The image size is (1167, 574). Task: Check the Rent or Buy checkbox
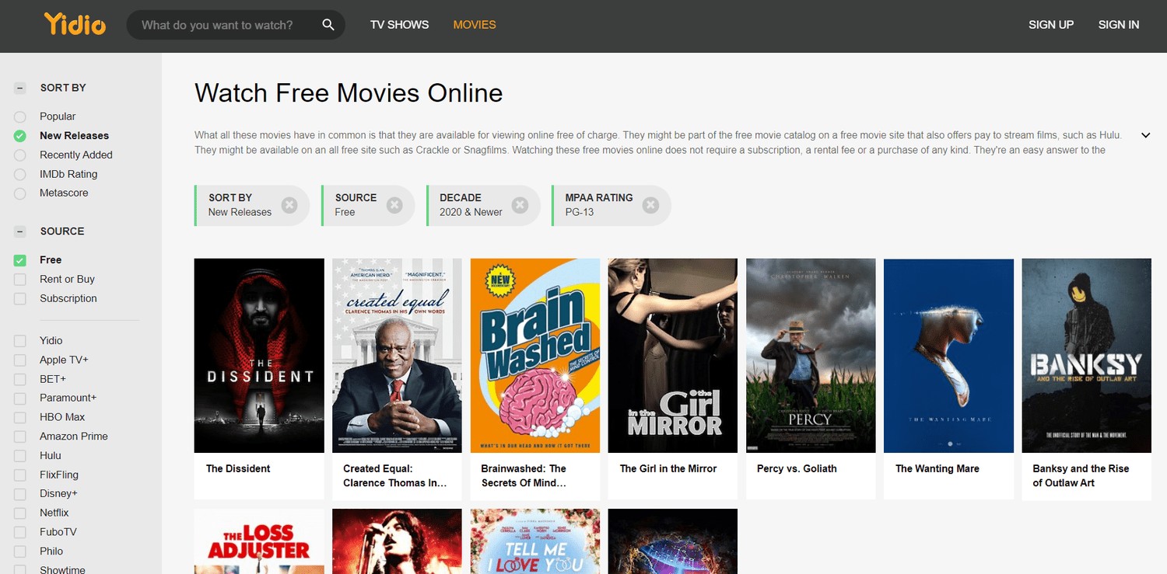(x=20, y=280)
